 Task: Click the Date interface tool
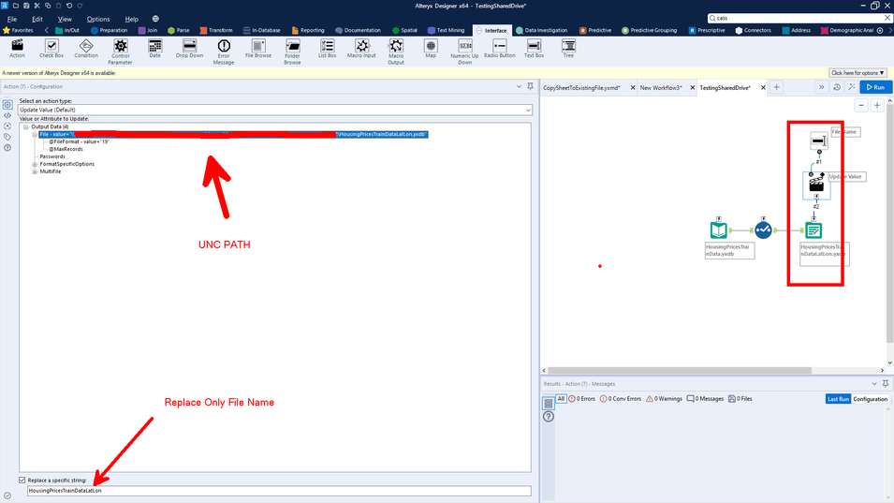coord(154,49)
